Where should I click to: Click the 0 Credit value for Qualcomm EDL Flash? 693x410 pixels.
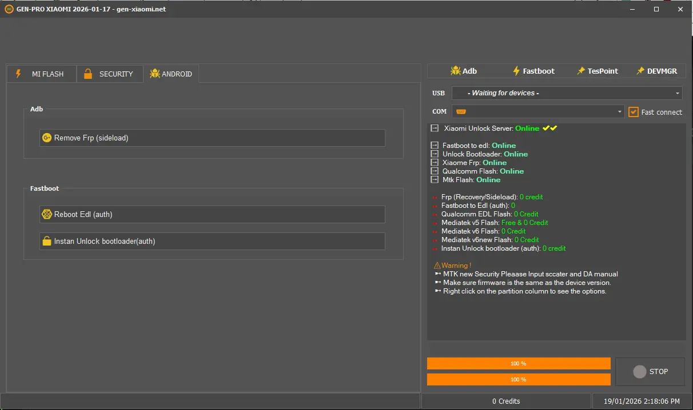point(526,214)
